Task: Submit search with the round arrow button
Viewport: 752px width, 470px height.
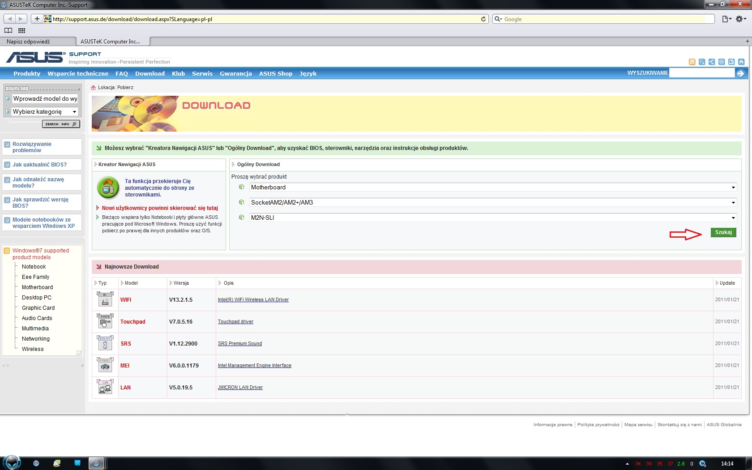Action: [740, 73]
